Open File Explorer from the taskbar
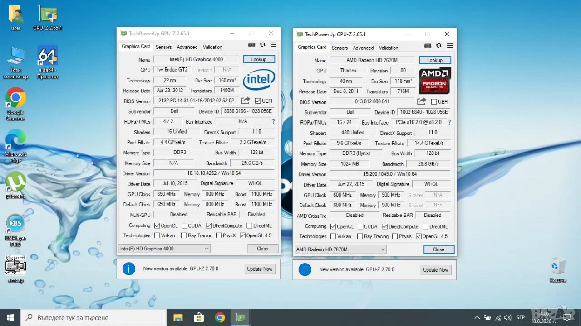 [178, 317]
